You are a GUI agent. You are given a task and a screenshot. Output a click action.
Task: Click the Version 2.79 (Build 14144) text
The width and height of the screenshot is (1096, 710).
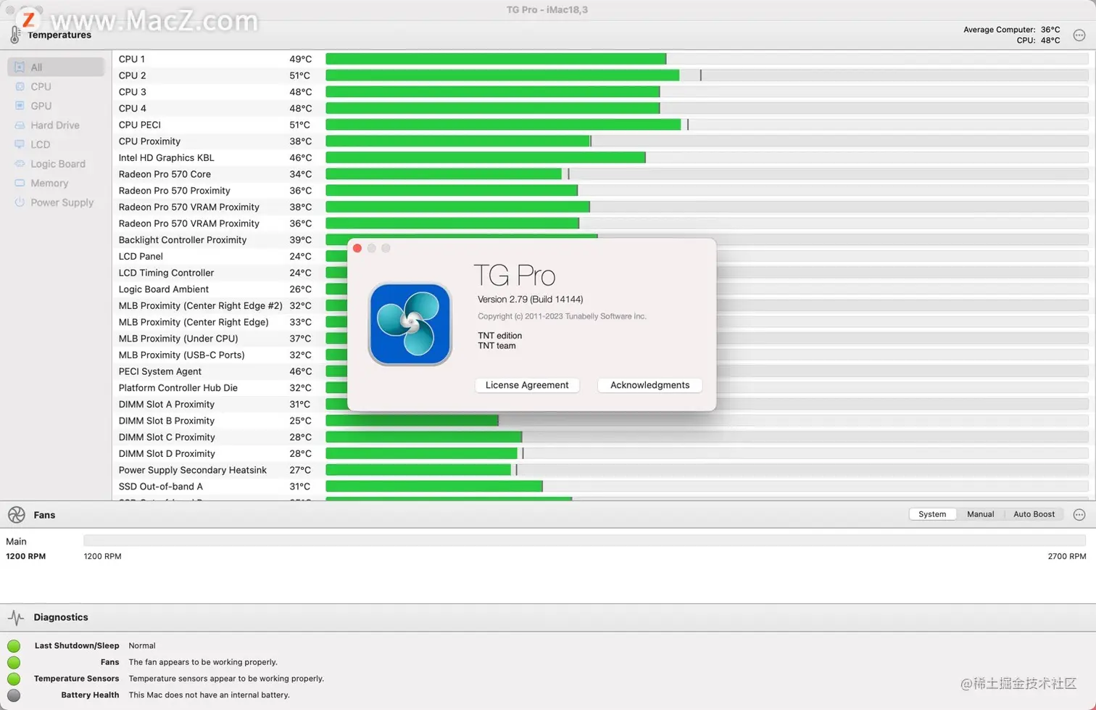coord(530,300)
